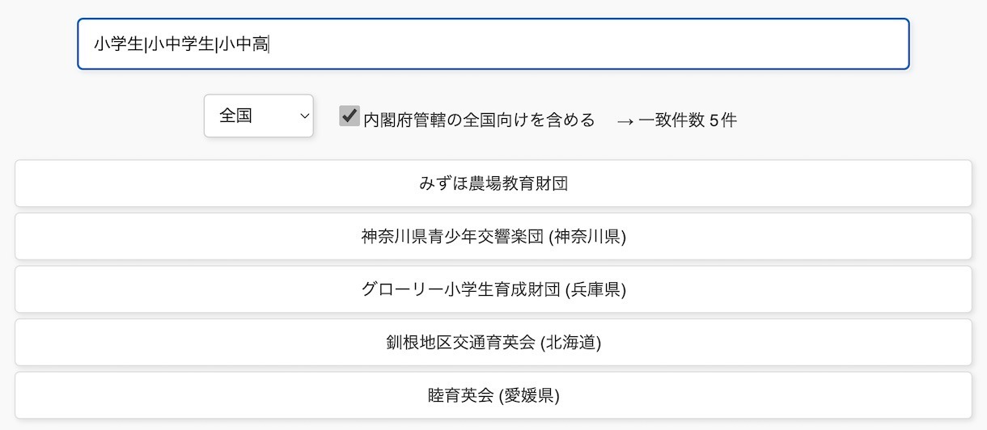Screen dimensions: 987x430
Task: Open 神奈川県青少年交響楽団 result
Action: pos(493,237)
